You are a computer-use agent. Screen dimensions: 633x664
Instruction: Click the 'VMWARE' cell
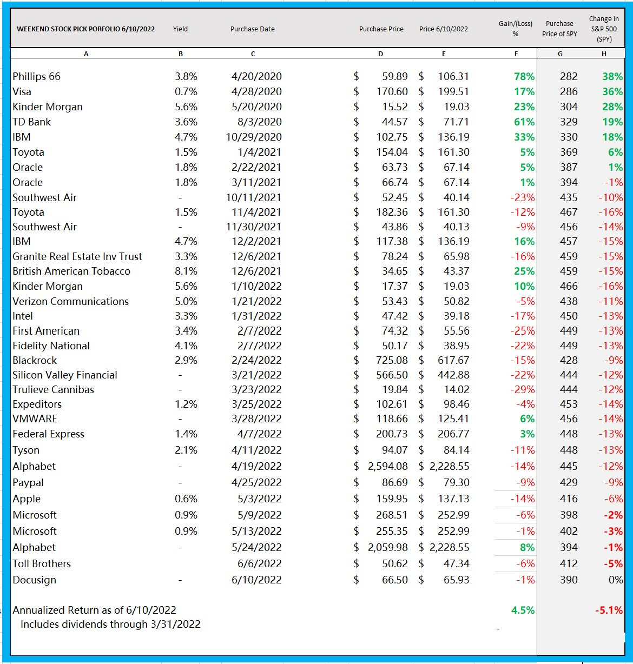(35, 419)
